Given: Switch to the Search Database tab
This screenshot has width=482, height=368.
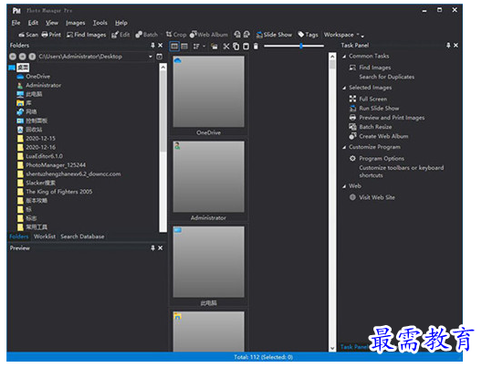Looking at the screenshot, I should click(82, 237).
